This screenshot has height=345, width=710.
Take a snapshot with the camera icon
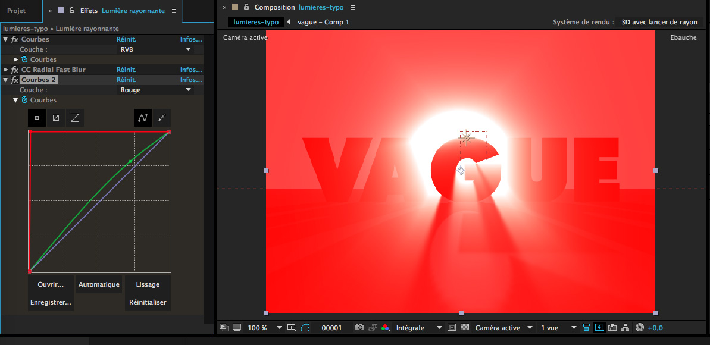pyautogui.click(x=359, y=327)
